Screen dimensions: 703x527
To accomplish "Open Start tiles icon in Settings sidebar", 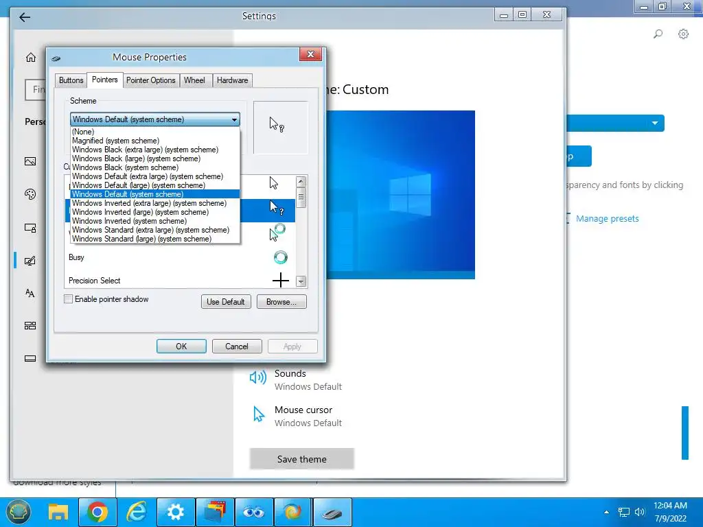I will pyautogui.click(x=30, y=326).
